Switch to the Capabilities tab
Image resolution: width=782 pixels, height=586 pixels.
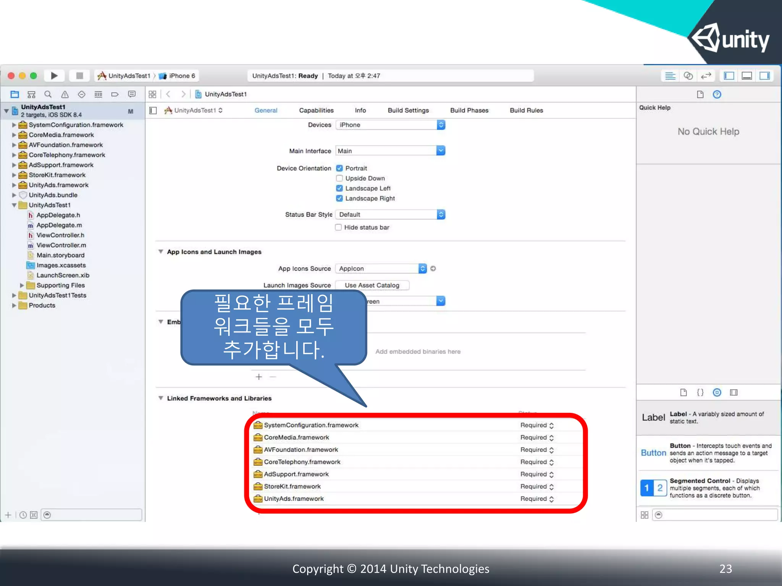tap(316, 111)
